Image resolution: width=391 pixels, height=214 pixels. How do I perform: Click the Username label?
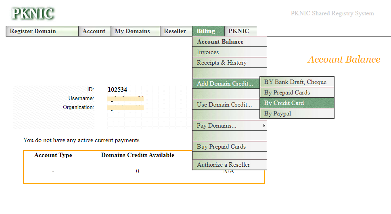click(81, 99)
